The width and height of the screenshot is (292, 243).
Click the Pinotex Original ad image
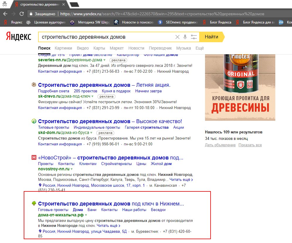tap(240, 86)
